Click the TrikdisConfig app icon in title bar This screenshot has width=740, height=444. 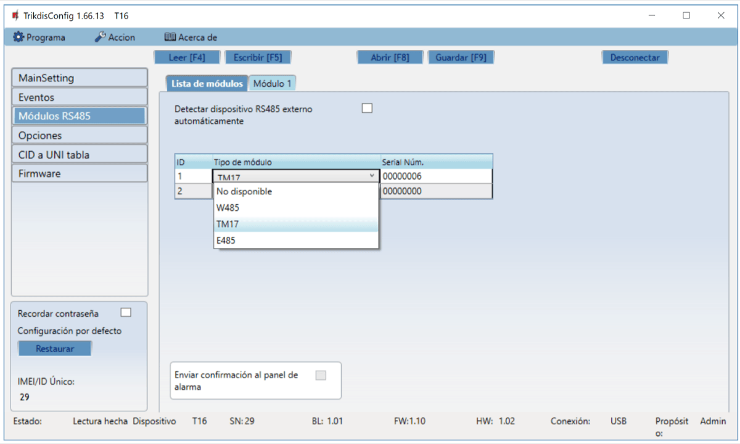pos(15,15)
